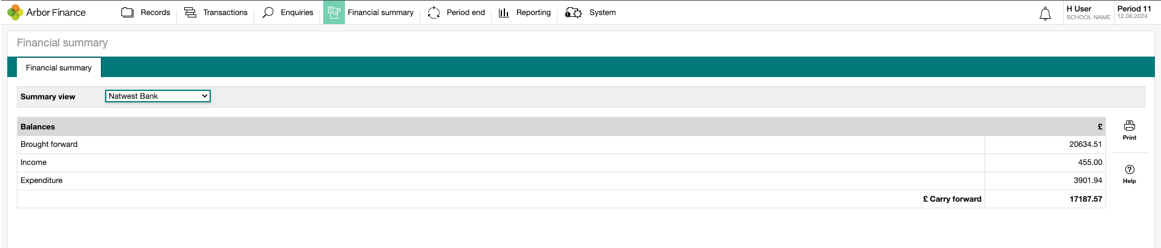Click the £ Carry forward label
The image size is (1161, 248).
point(952,199)
